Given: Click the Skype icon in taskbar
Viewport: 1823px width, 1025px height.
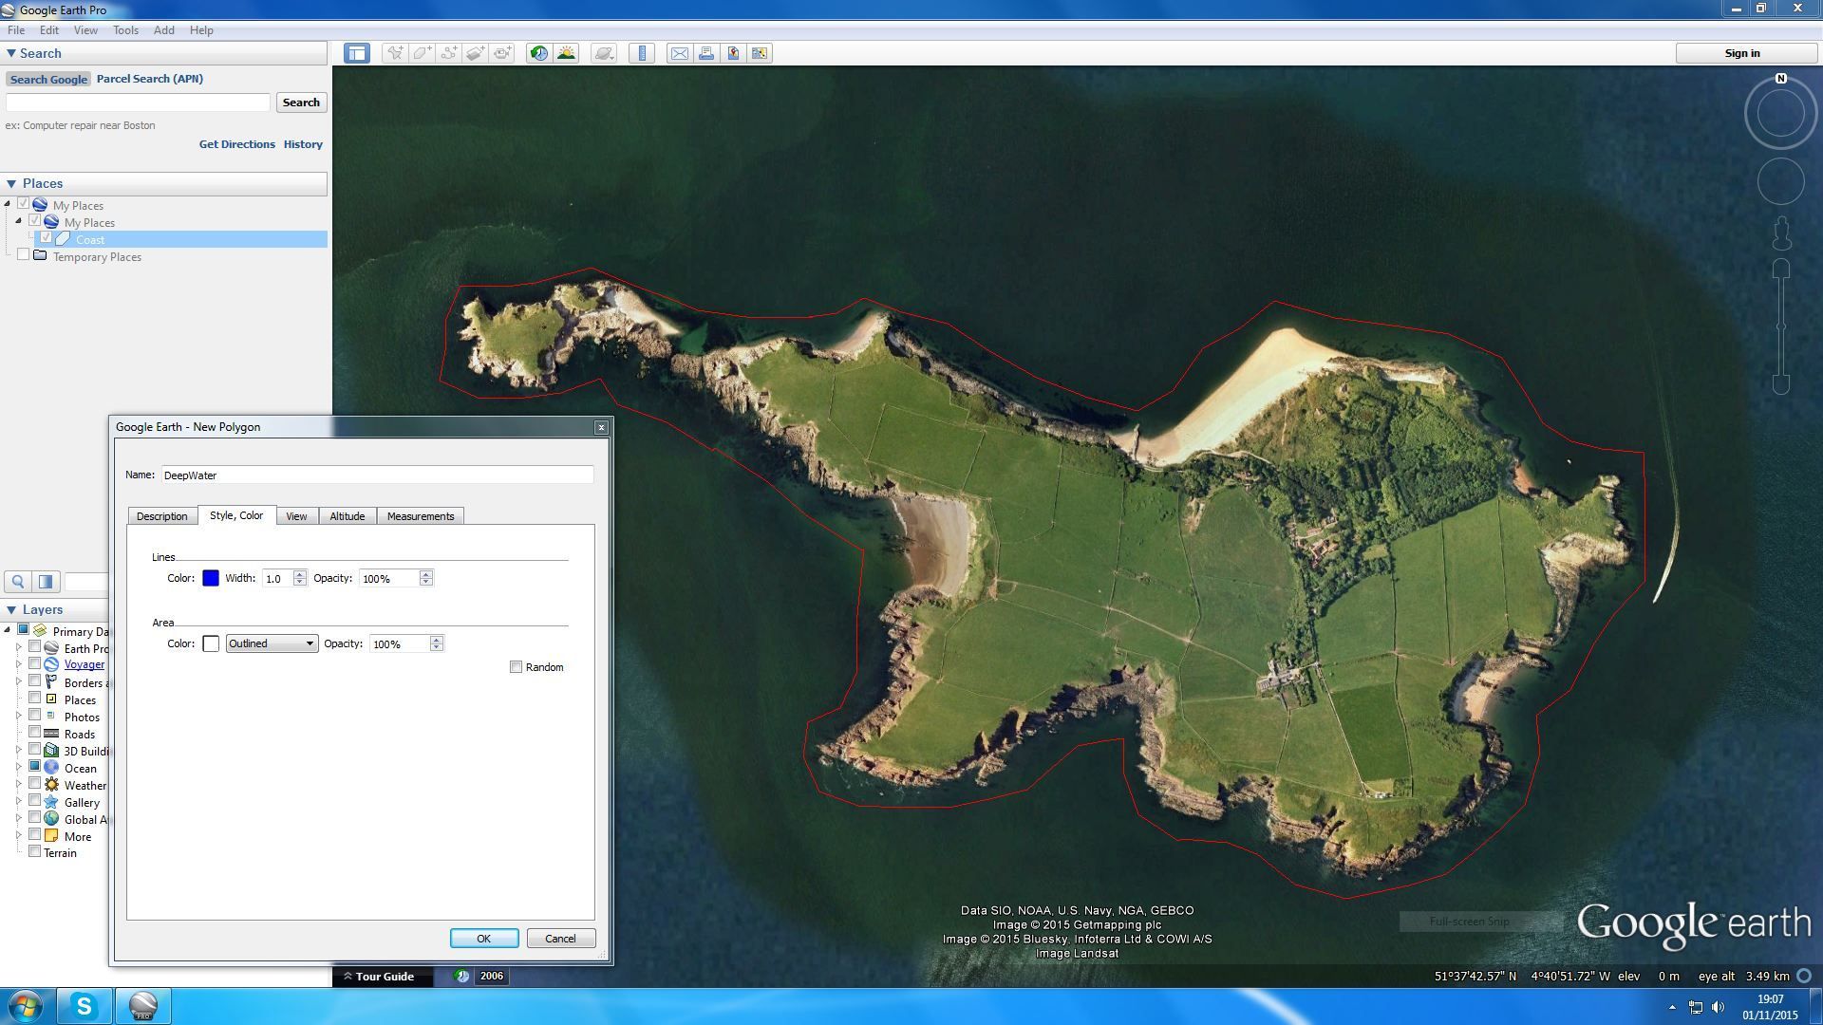Looking at the screenshot, I should pos(85,1006).
